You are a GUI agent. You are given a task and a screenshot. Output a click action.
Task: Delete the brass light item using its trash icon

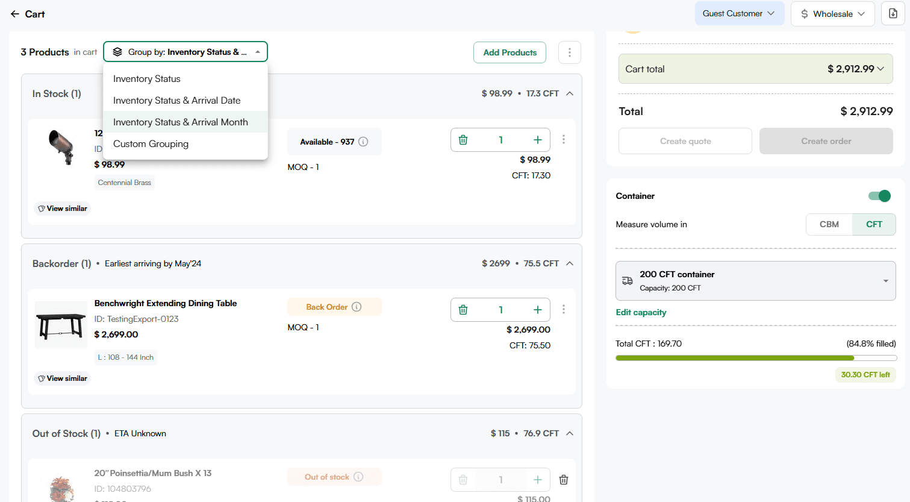click(463, 140)
